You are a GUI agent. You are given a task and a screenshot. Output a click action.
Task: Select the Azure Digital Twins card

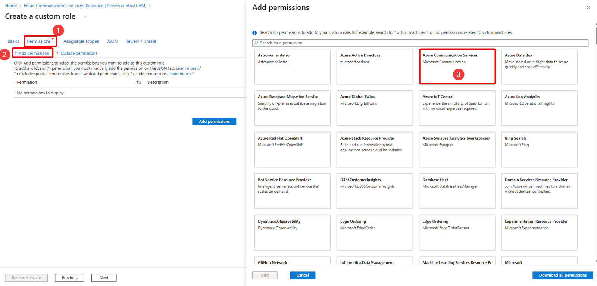point(375,108)
